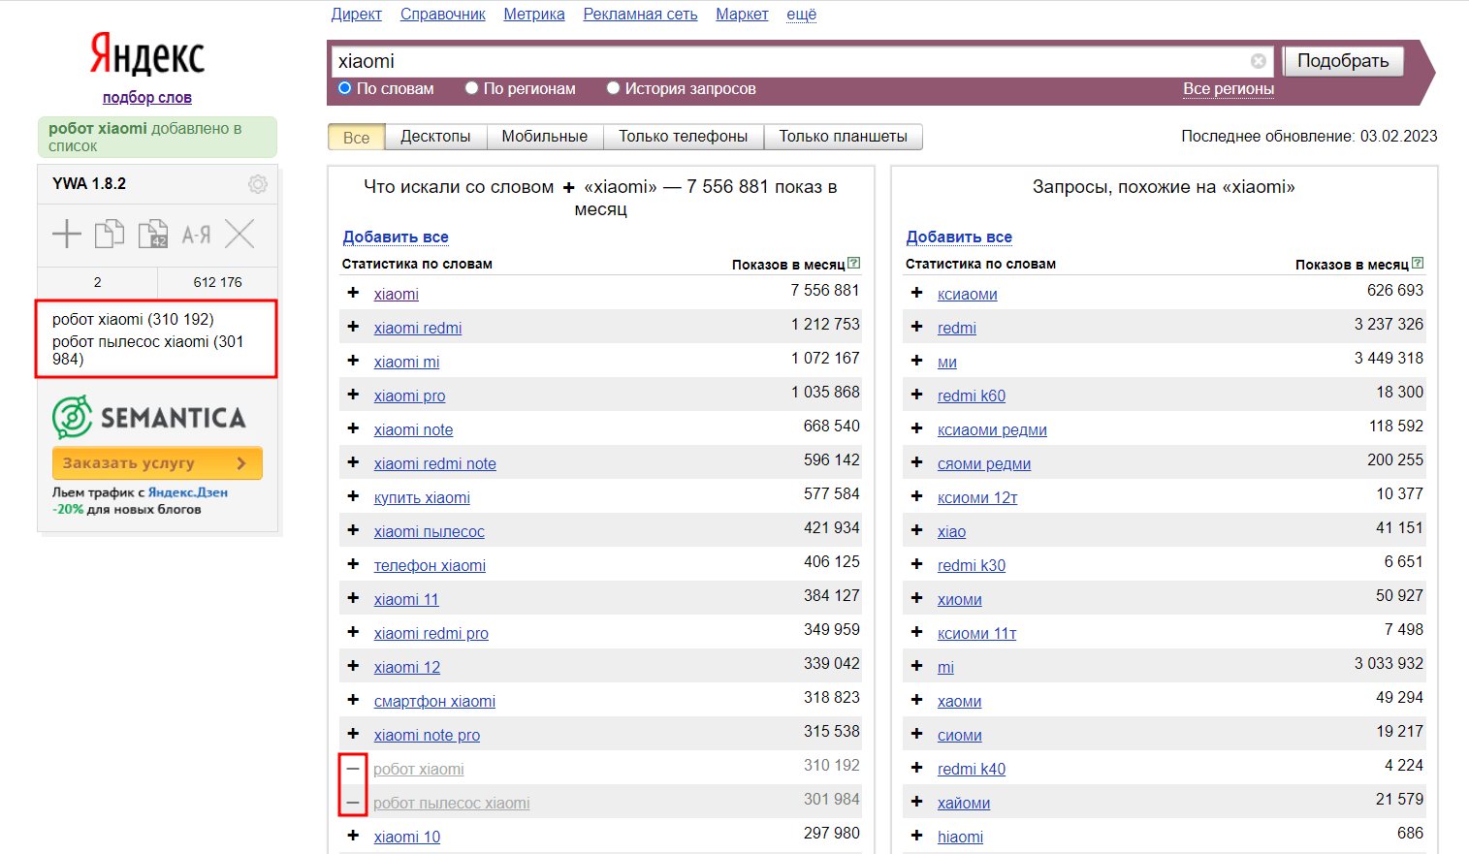
Task: Open Справочник in the top navigation
Action: click(x=443, y=14)
